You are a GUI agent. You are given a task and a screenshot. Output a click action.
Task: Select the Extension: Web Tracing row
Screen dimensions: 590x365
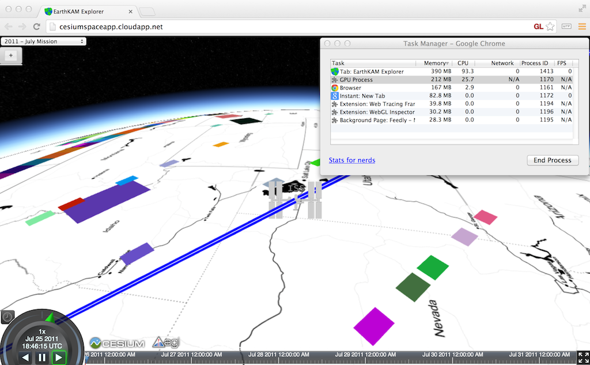[x=452, y=104]
